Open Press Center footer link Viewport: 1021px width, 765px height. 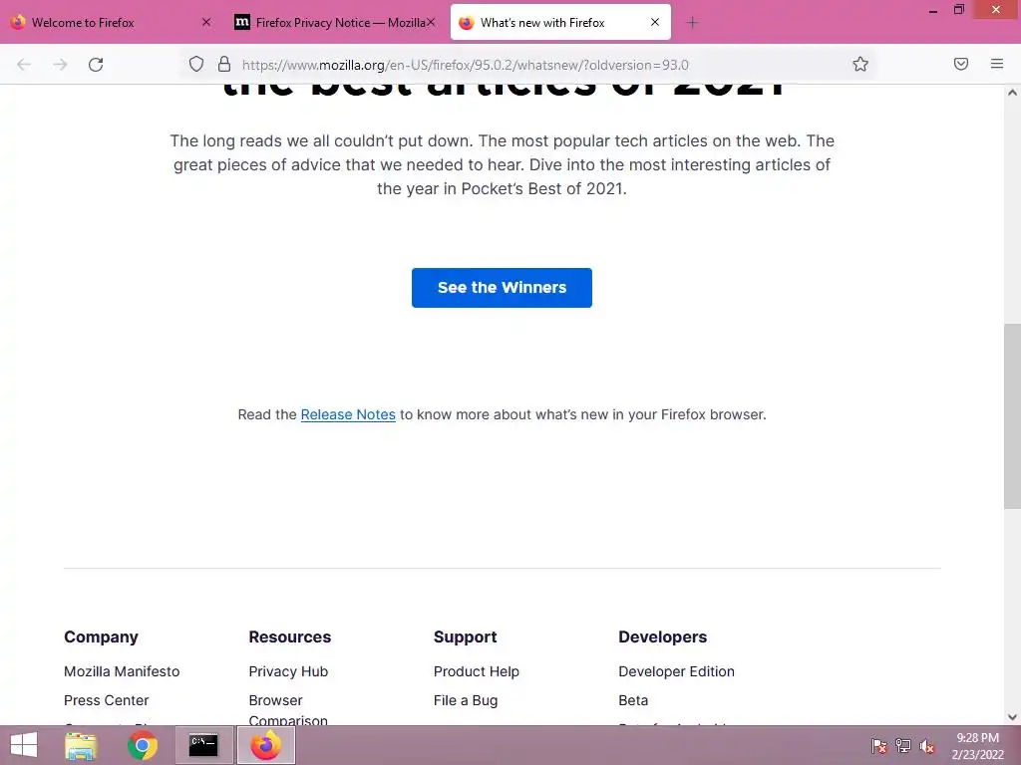106,700
